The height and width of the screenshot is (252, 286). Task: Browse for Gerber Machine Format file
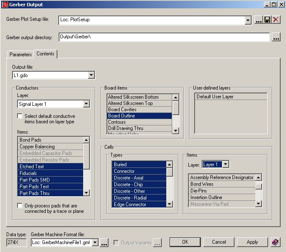pos(104,243)
